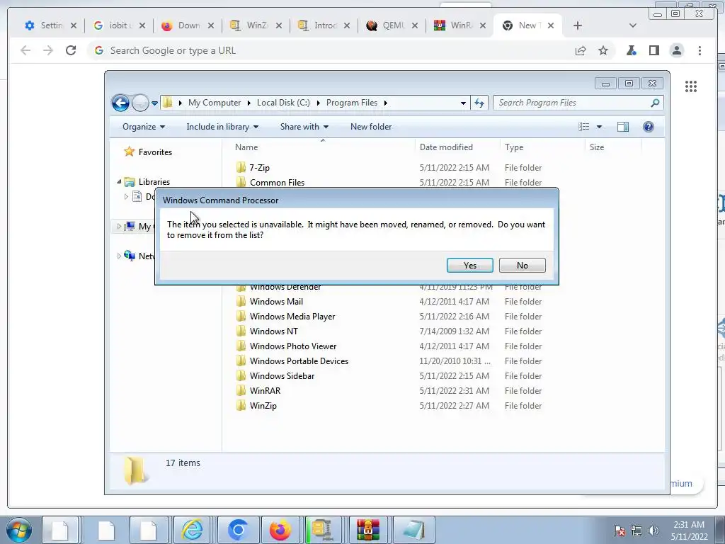Screen dimensions: 725x544
Task: Select the Windows Media Player folder
Action: tap(292, 317)
